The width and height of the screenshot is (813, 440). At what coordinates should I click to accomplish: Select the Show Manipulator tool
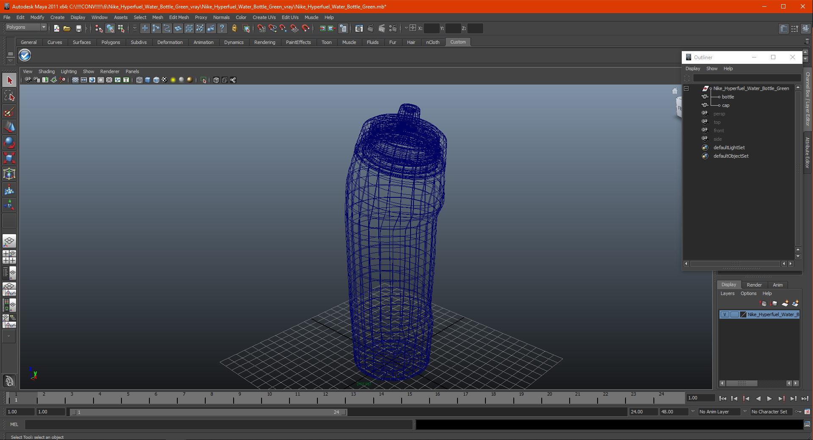(9, 205)
